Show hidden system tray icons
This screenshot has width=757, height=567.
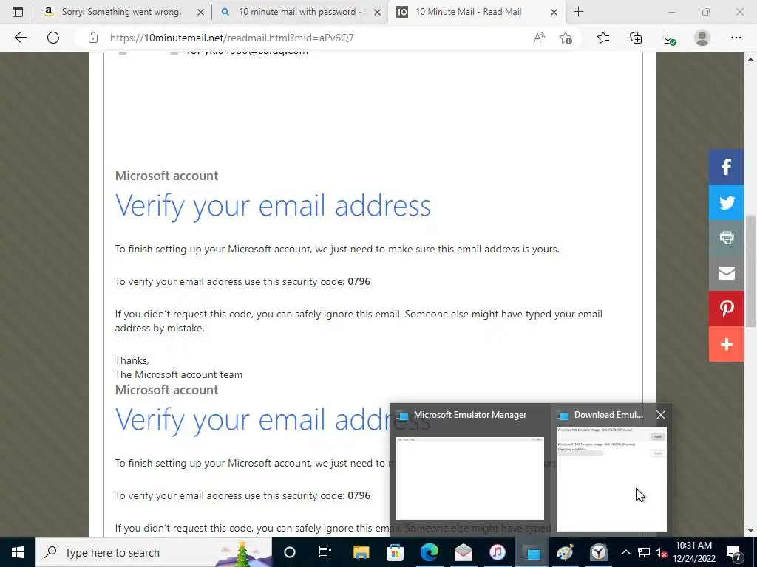pyautogui.click(x=625, y=552)
